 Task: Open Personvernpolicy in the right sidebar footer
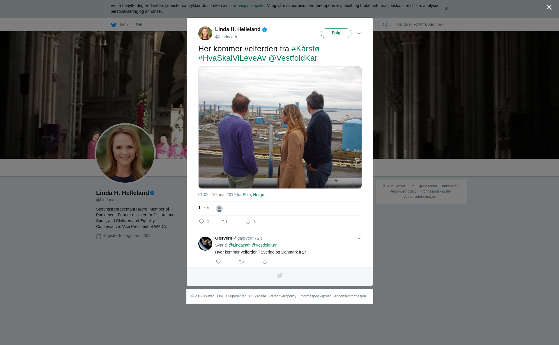click(403, 191)
